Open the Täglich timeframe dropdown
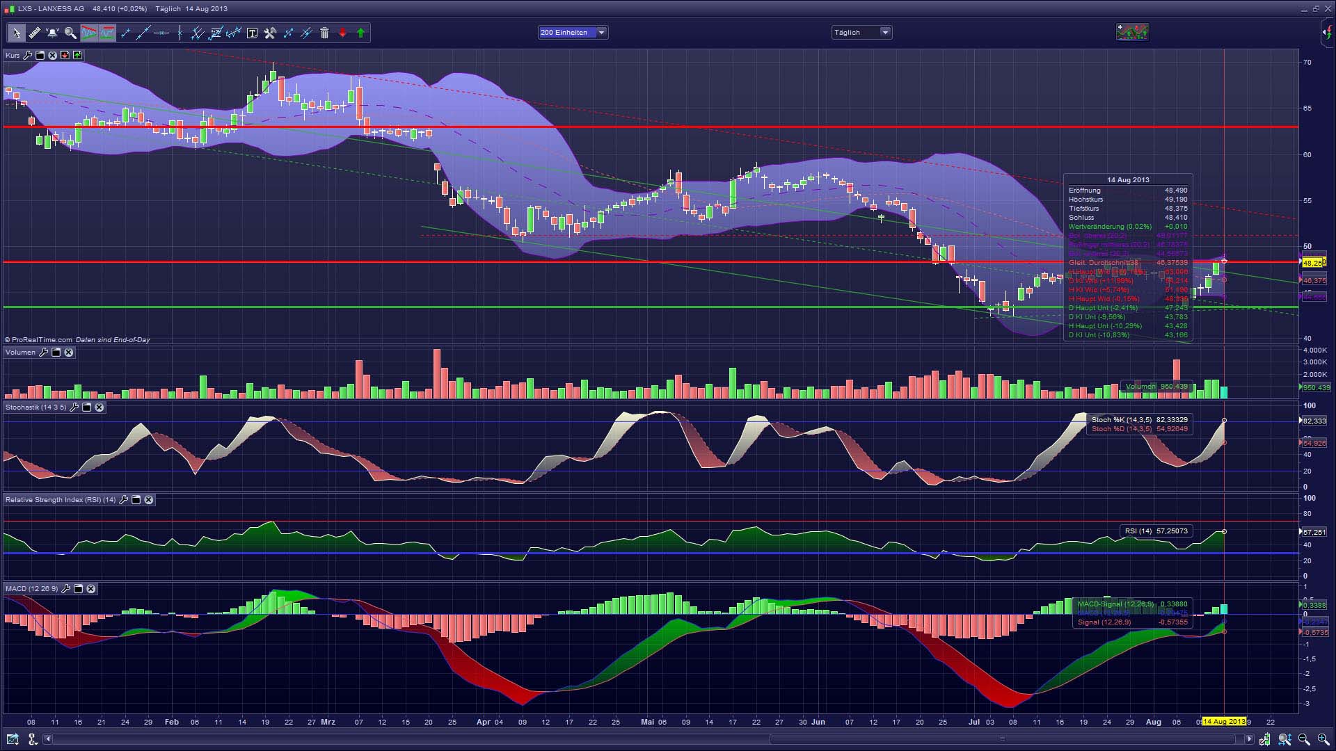1336x751 pixels. [884, 32]
